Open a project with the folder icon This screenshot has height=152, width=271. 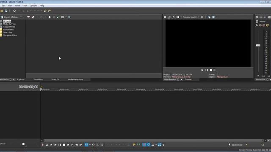click(2, 11)
